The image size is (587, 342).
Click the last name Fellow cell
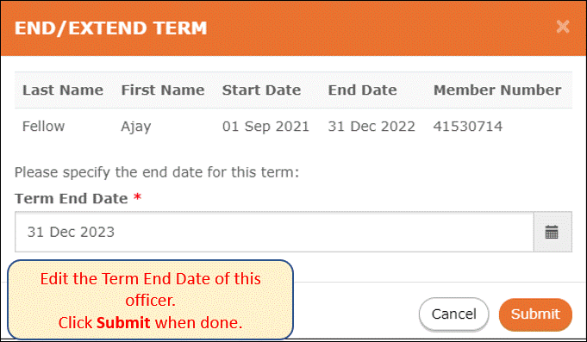click(x=43, y=127)
